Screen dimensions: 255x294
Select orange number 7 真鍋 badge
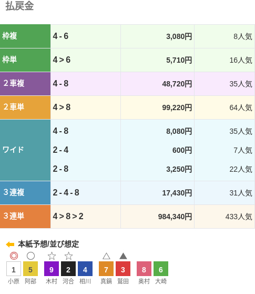106,269
